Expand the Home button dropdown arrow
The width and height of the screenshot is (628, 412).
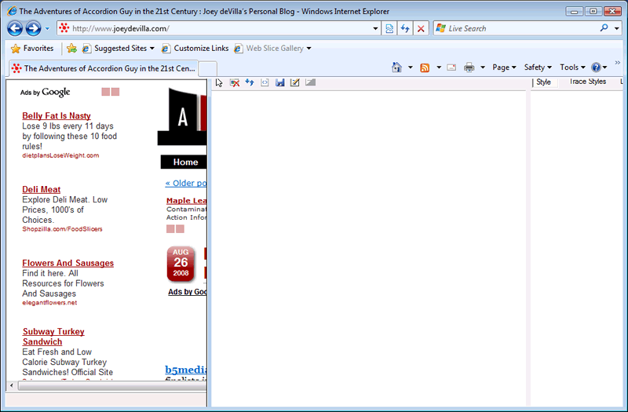point(410,67)
